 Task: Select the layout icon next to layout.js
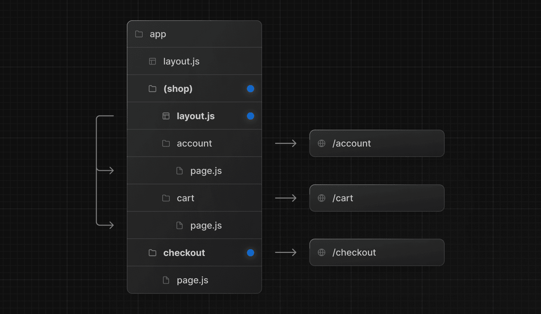point(152,61)
